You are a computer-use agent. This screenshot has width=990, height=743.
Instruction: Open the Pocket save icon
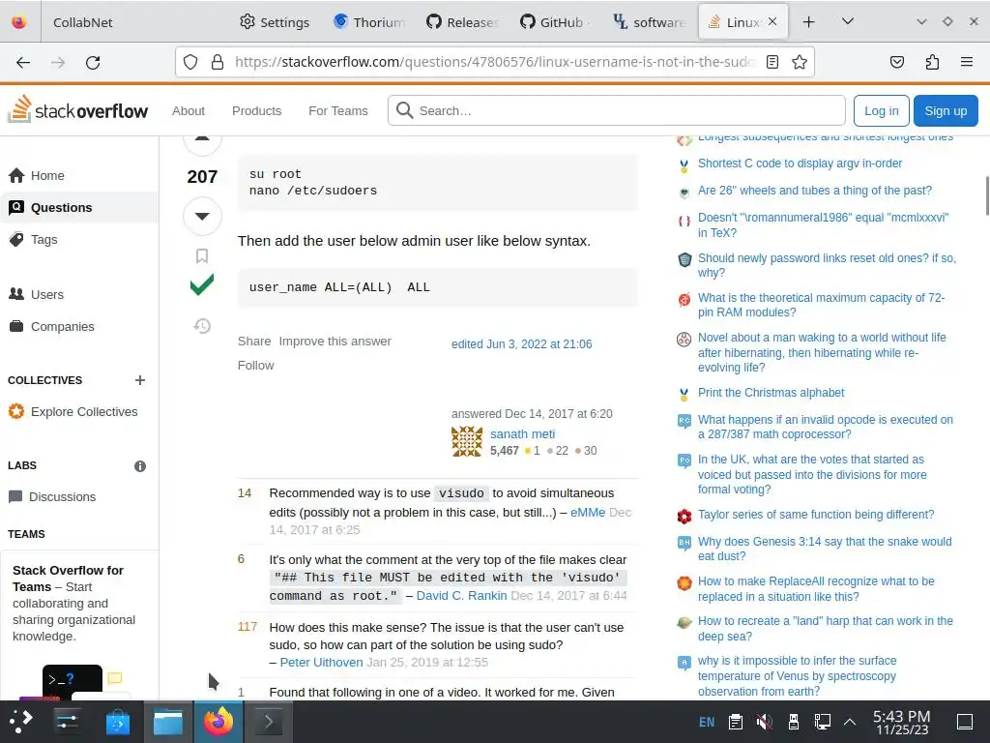[896, 62]
